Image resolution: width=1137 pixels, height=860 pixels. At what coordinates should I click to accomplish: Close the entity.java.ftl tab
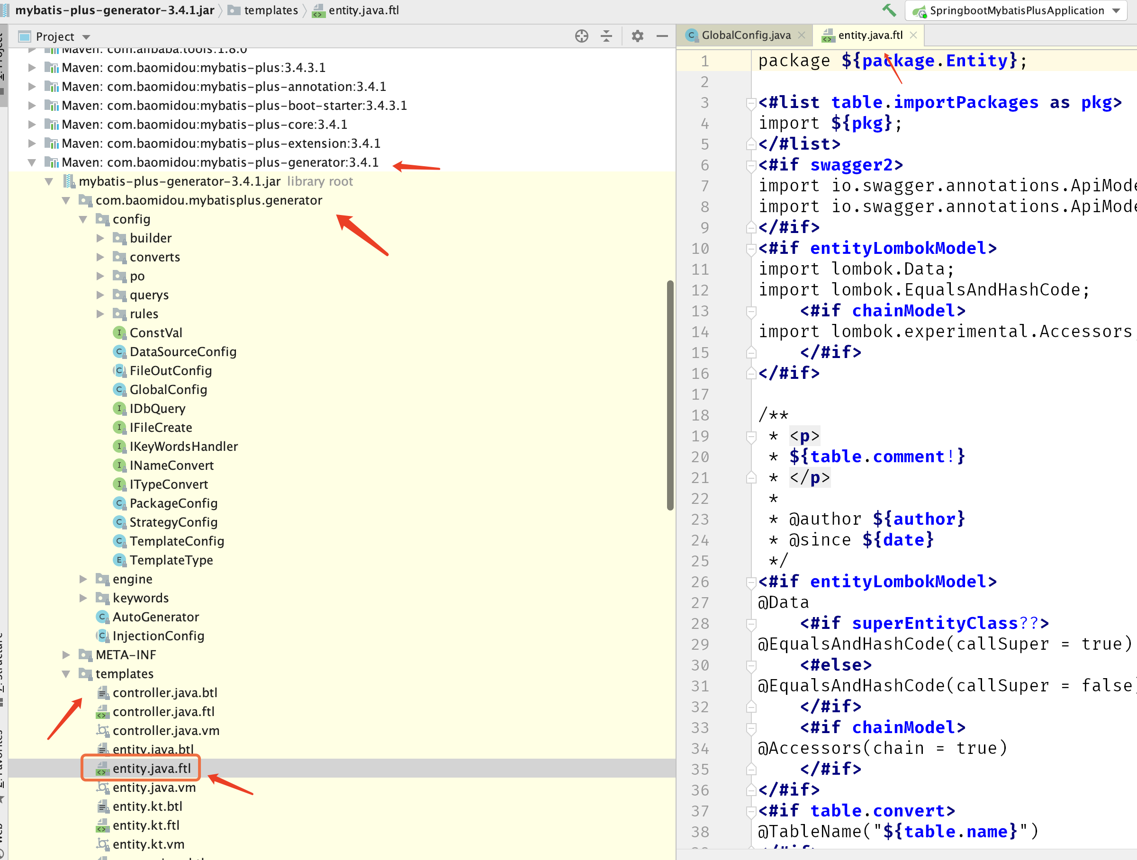(913, 35)
